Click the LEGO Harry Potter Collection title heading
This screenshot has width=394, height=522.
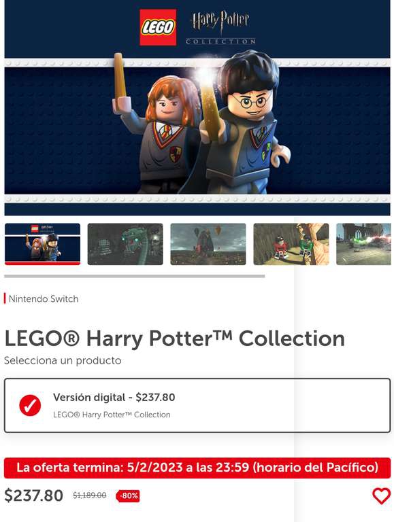click(174, 338)
